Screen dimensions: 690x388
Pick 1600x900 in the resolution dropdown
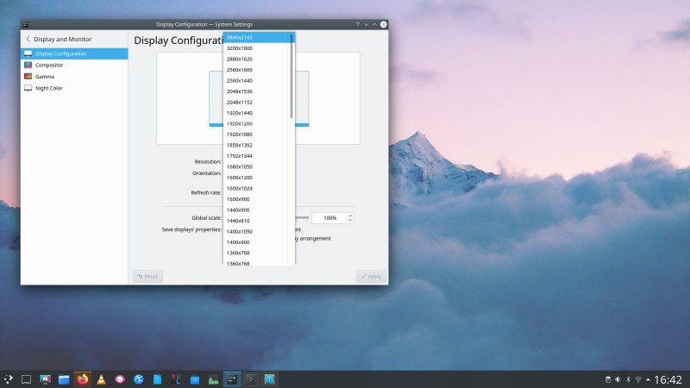coord(239,199)
